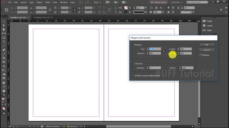Click OK in Margins and Columns

207,45
